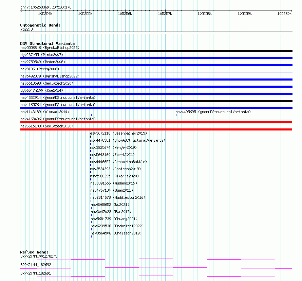The image size is (302, 281).
Task: Click nsv3524393 (Chaisson2019) variant label
Action: 116,169
